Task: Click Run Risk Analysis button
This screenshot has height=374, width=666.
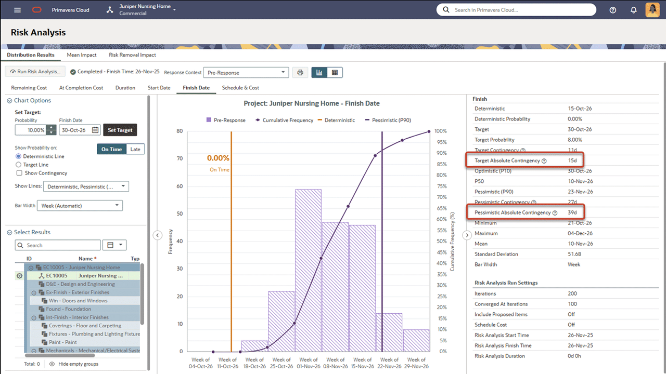Action: tap(35, 72)
